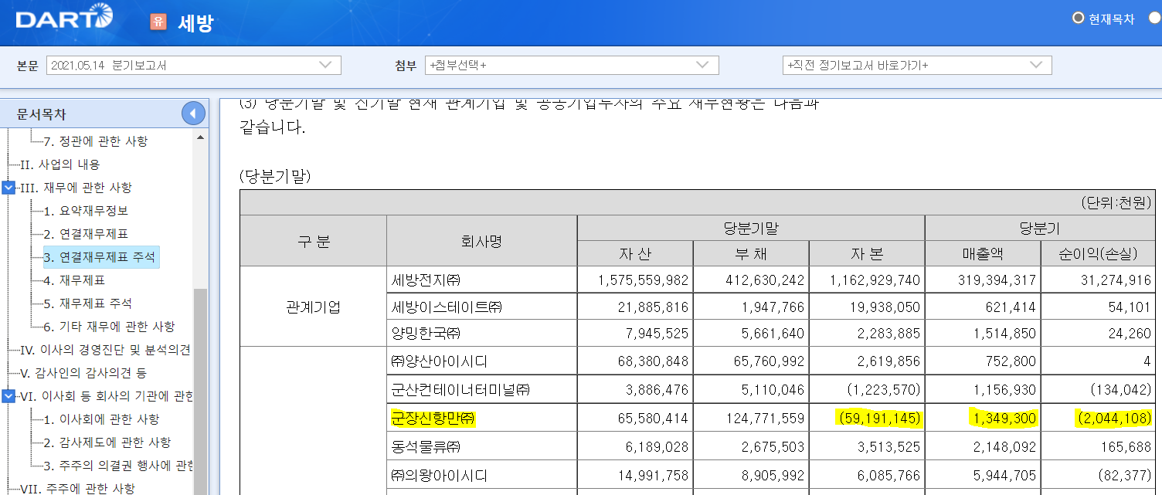Image resolution: width=1162 pixels, height=495 pixels.
Task: Select 3. 연결재무제표 주석 in the tree
Action: point(100,257)
